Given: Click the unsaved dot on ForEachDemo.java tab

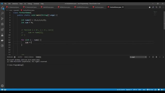Looking at the screenshot, I should pos(123,7).
